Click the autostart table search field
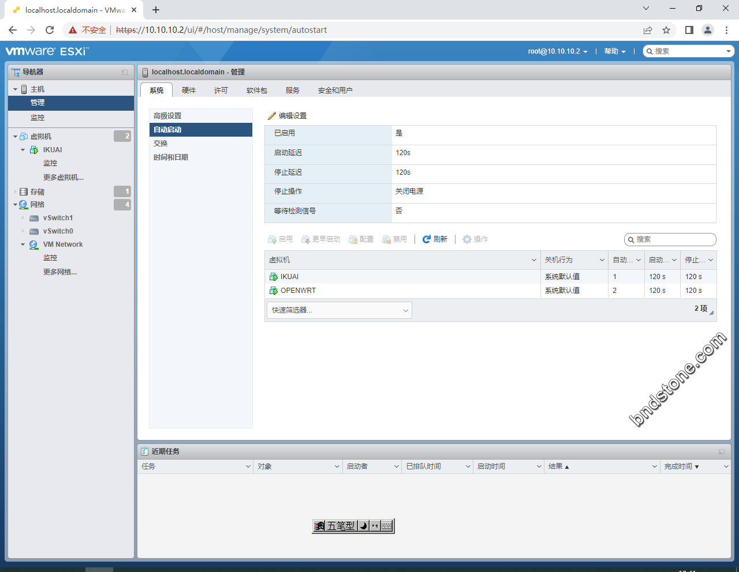The width and height of the screenshot is (739, 572). pos(670,239)
